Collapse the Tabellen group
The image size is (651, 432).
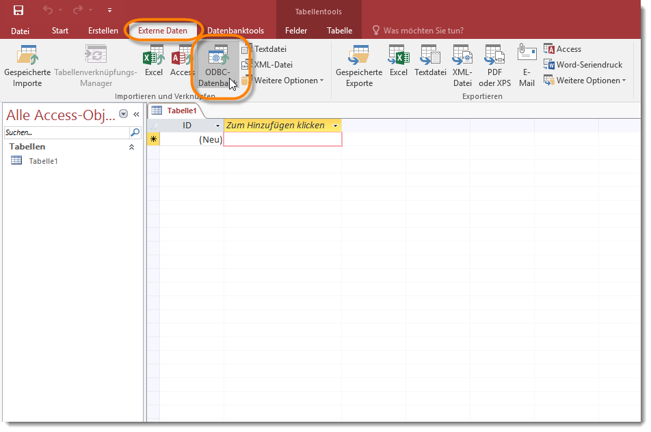132,147
